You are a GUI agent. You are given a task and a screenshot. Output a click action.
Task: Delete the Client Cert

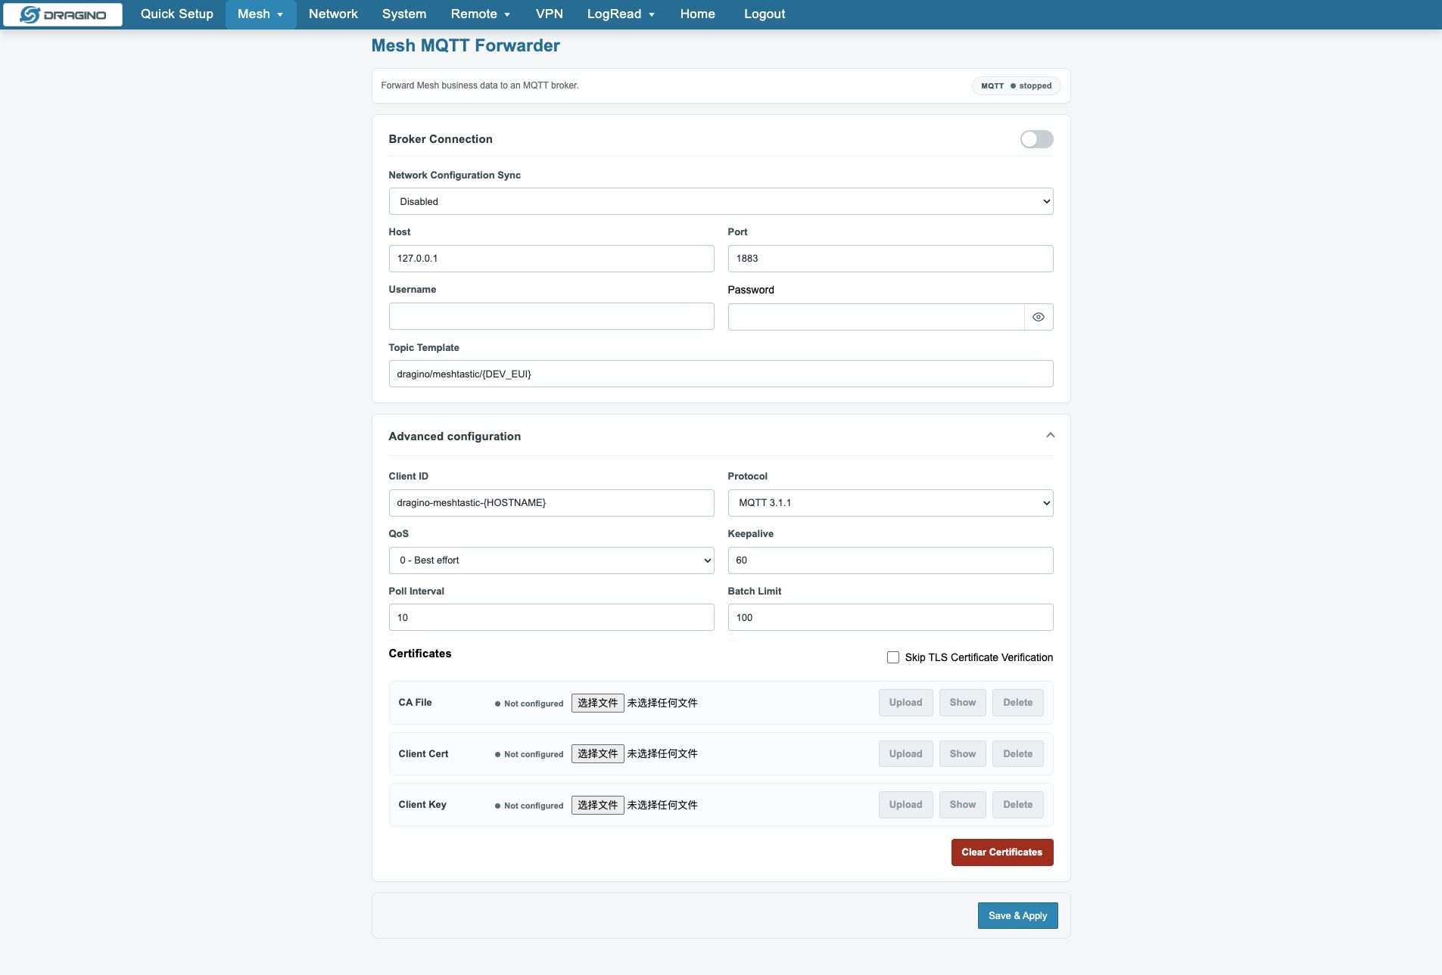1017,754
